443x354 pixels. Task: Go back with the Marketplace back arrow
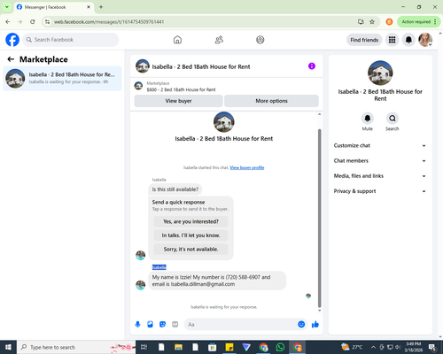[11, 59]
